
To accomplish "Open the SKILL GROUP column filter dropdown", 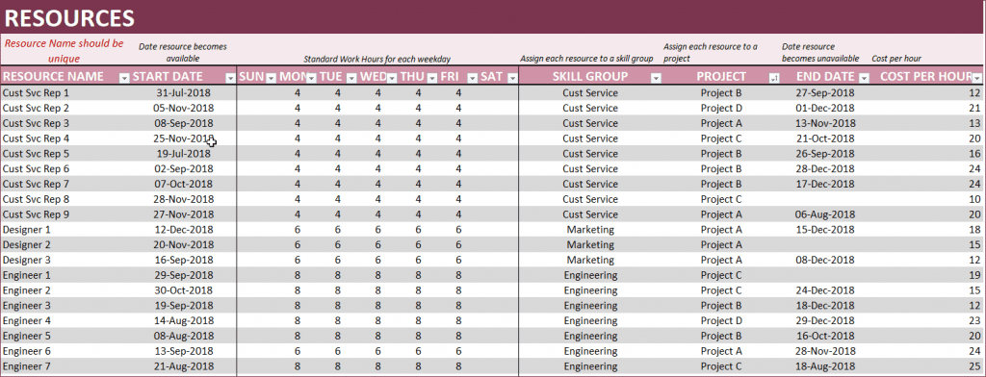I will (x=656, y=78).
